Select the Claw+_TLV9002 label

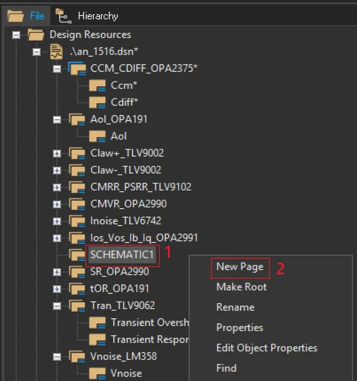coord(127,154)
